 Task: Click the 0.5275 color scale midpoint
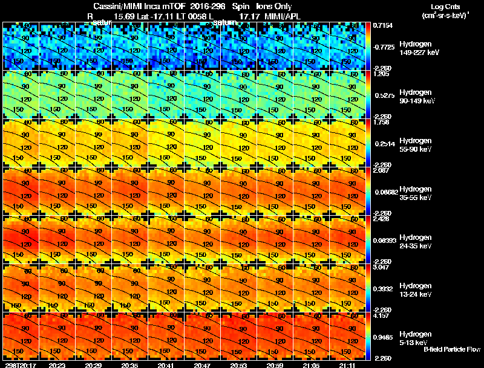pyautogui.click(x=384, y=95)
